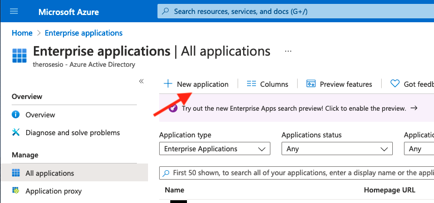Viewport: 434px width, 203px height.
Task: Click the arrow at end of preview banner
Action: pyautogui.click(x=414, y=108)
